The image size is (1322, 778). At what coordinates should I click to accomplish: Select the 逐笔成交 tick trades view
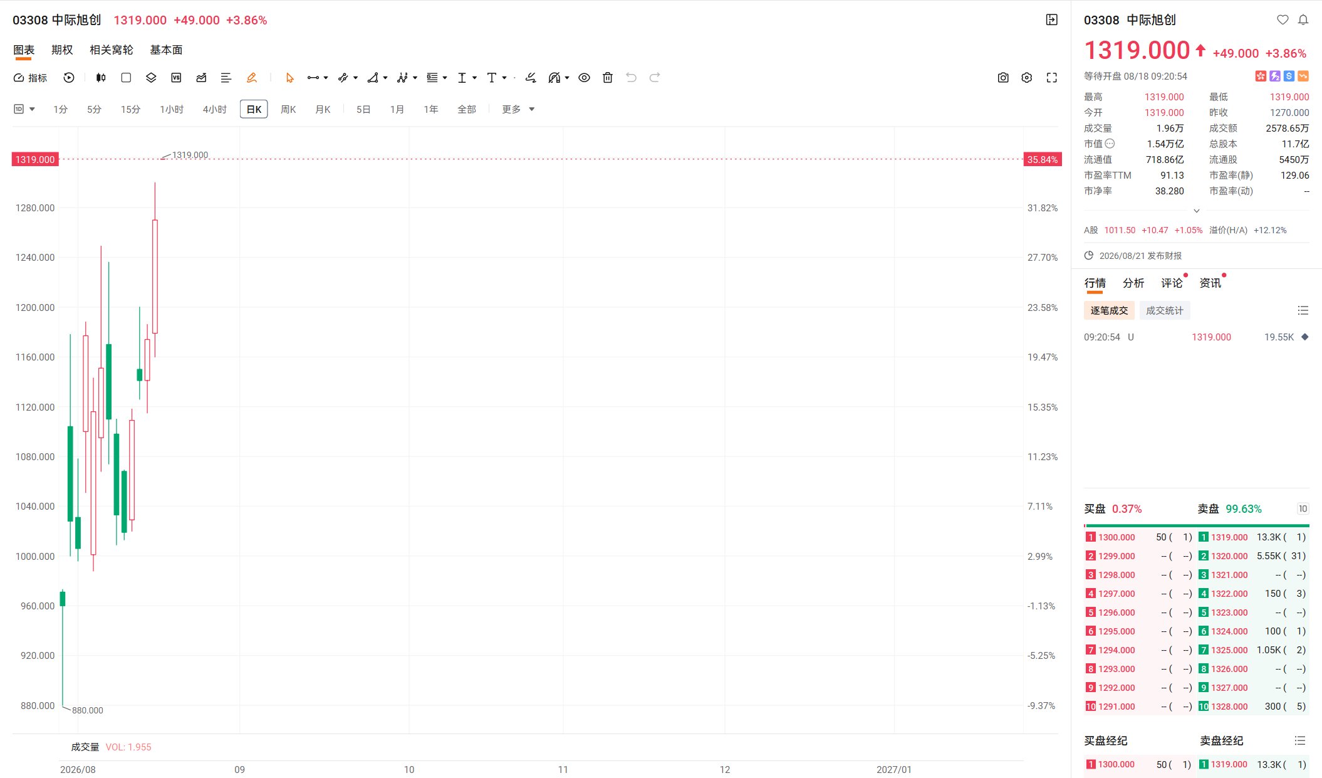point(1109,310)
